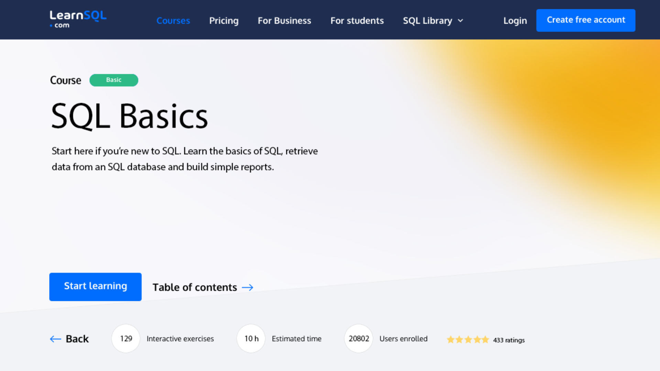Click the 20802 users enrolled circle
660x371 pixels.
[x=359, y=338]
